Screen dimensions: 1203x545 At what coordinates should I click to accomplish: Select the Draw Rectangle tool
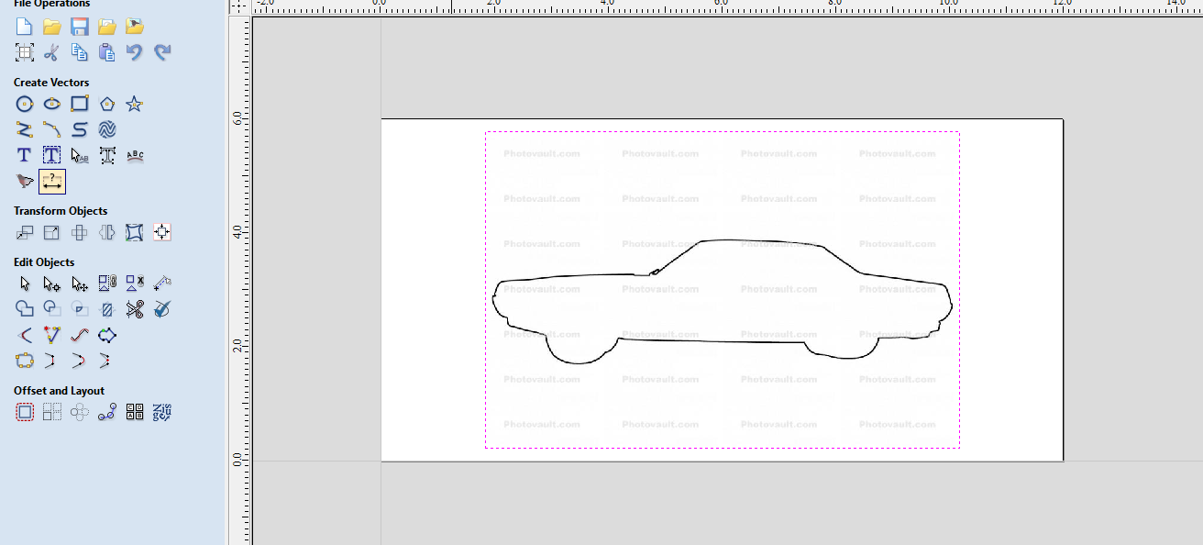click(x=80, y=104)
